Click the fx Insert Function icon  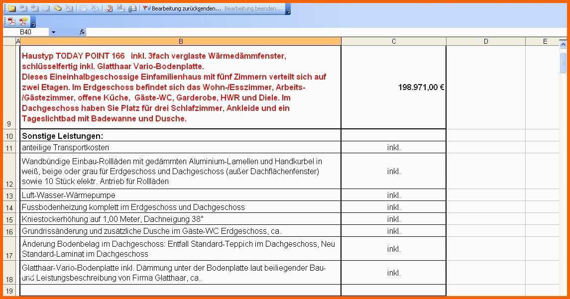click(x=82, y=32)
